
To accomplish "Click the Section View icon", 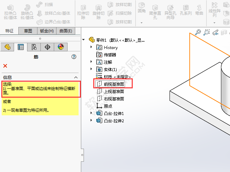I will pyautogui.click(x=224, y=32).
